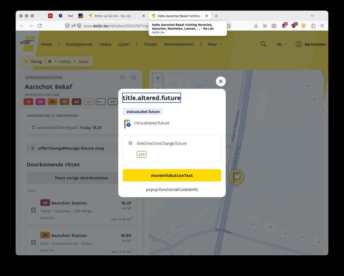Select line 14 badge
Viewport: 344px width, 276px height.
pyautogui.click(x=28, y=102)
